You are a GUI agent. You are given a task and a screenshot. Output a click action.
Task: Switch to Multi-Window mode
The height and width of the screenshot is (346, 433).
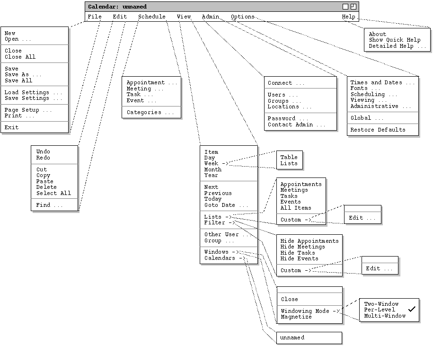tap(385, 316)
